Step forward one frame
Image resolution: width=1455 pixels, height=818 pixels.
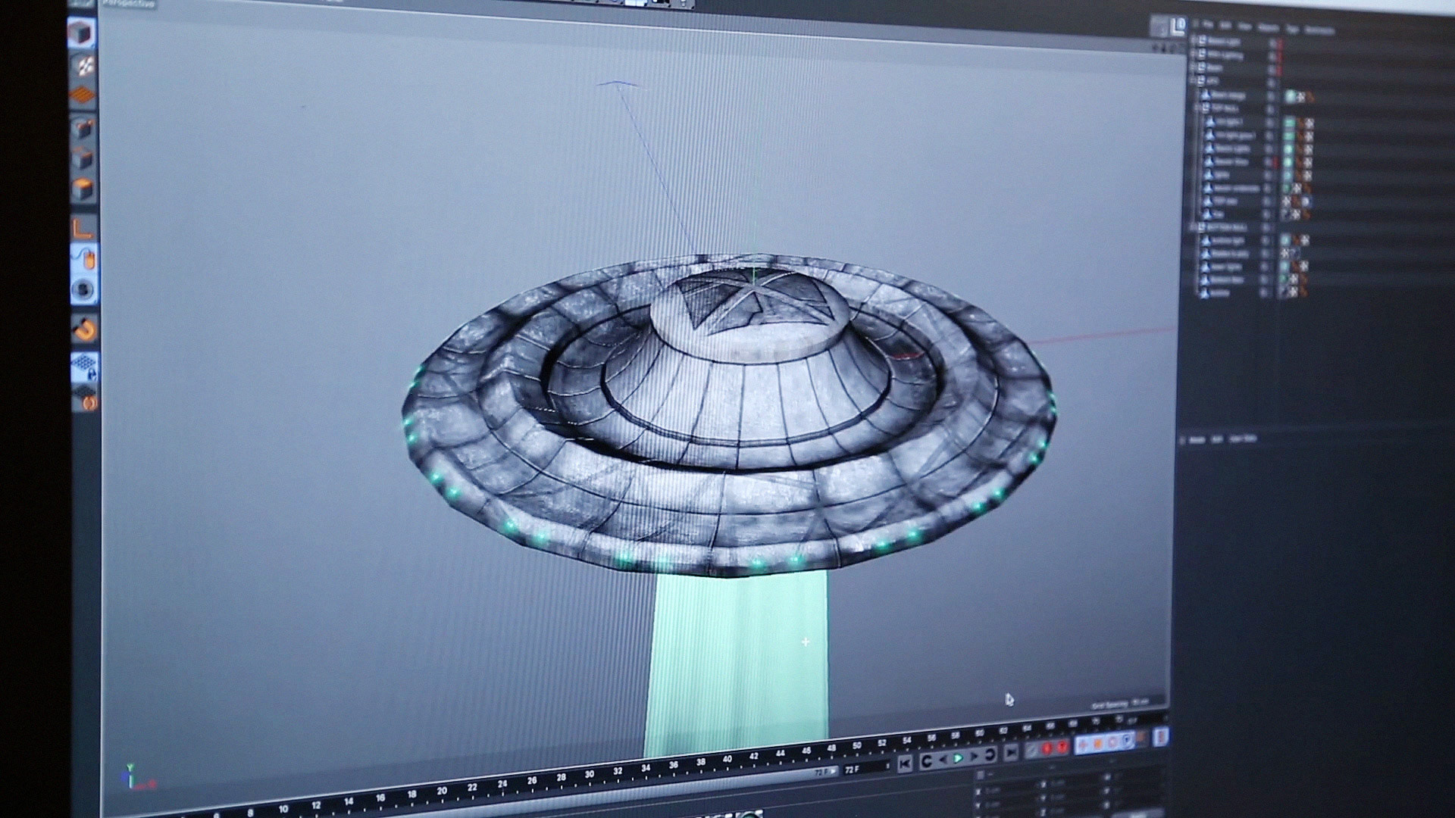point(975,756)
